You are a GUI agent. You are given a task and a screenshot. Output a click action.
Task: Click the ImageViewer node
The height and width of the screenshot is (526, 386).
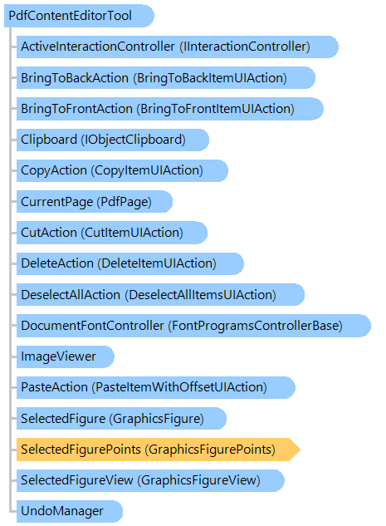click(66, 356)
